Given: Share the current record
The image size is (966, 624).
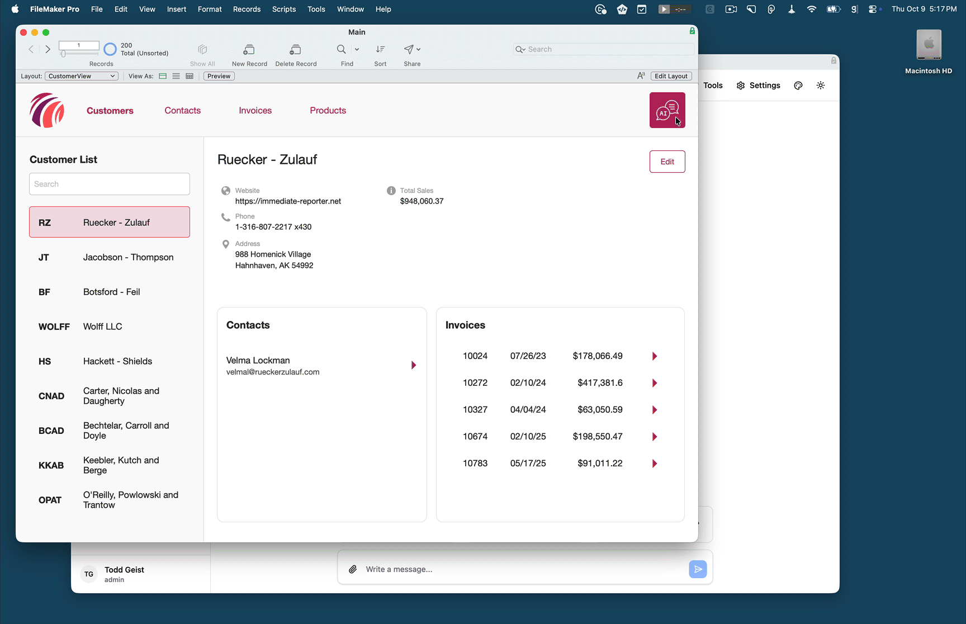Looking at the screenshot, I should coord(409,53).
